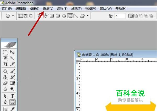Select the Blur droplet tool
This screenshot has height=111, width=157.
click(x=5, y=89)
